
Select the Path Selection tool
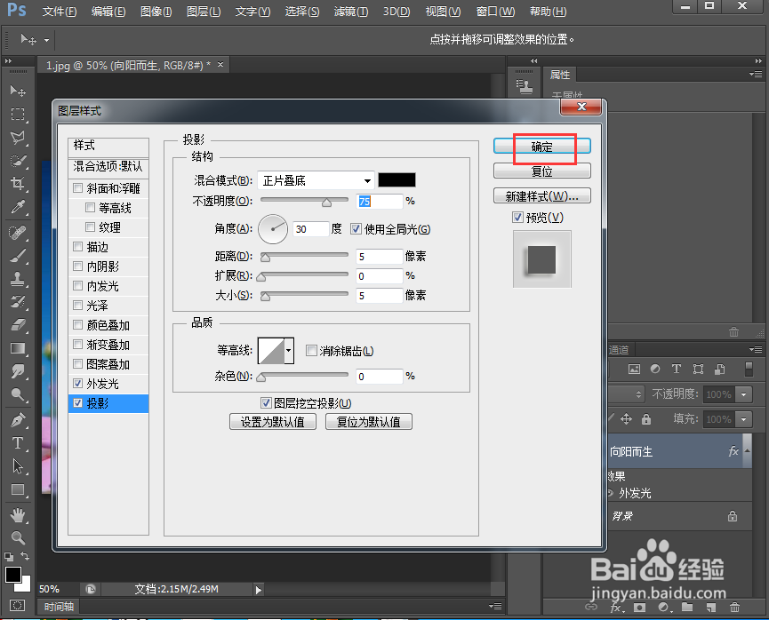(x=18, y=466)
